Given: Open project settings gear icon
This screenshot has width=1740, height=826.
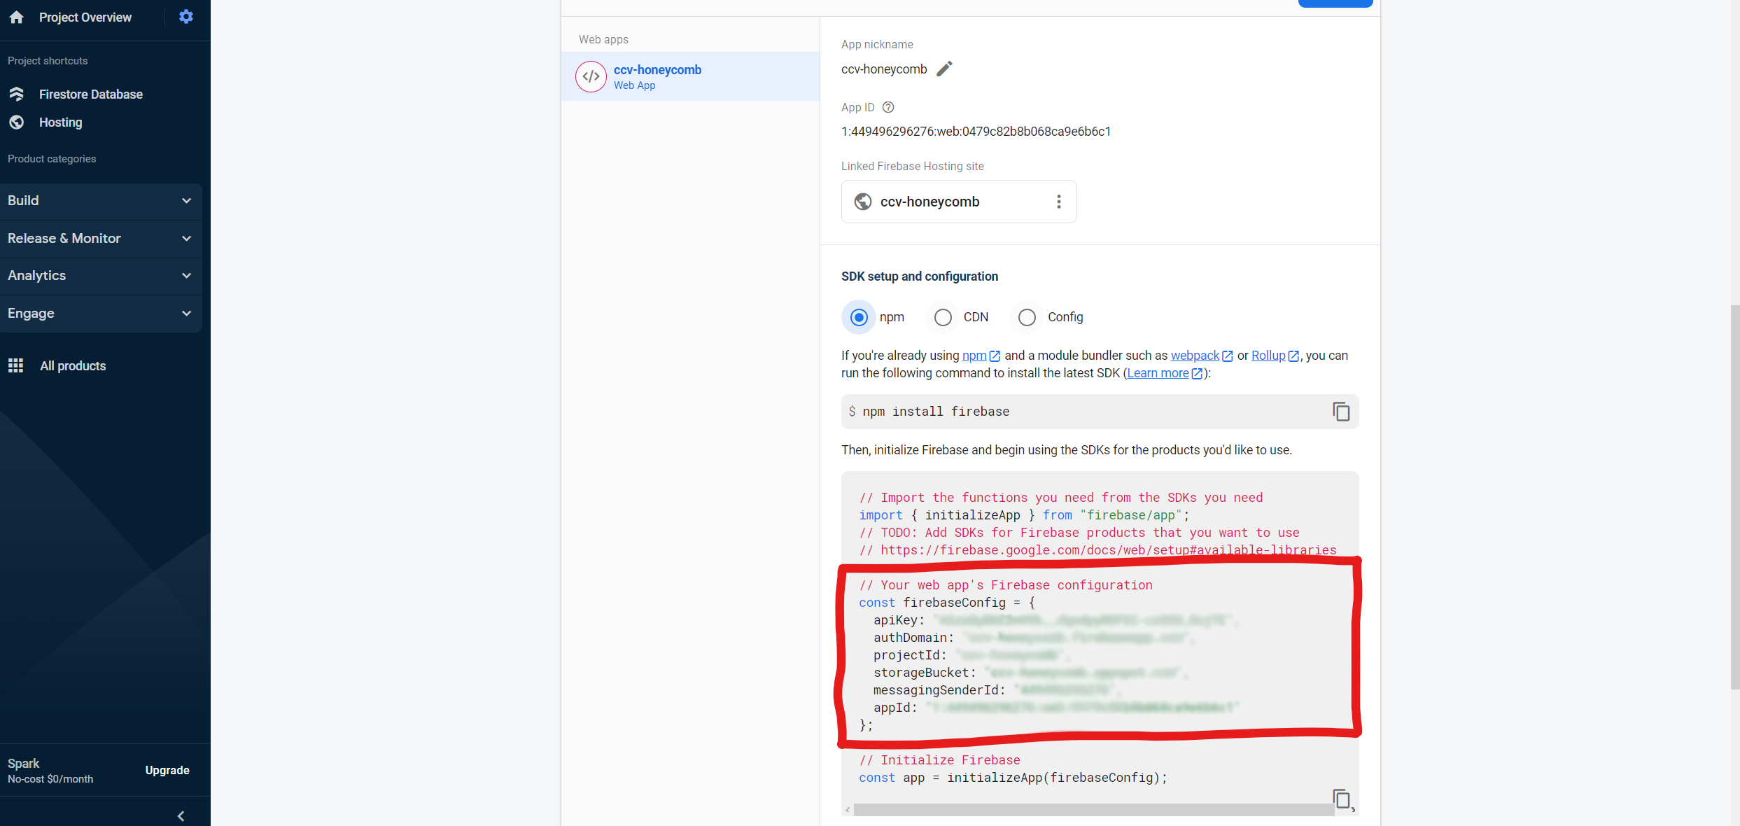Looking at the screenshot, I should coord(185,17).
